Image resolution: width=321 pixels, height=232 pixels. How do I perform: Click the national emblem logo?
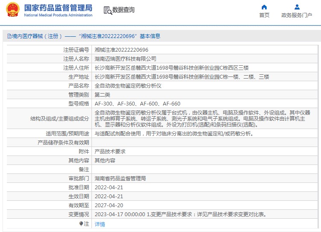13,10
